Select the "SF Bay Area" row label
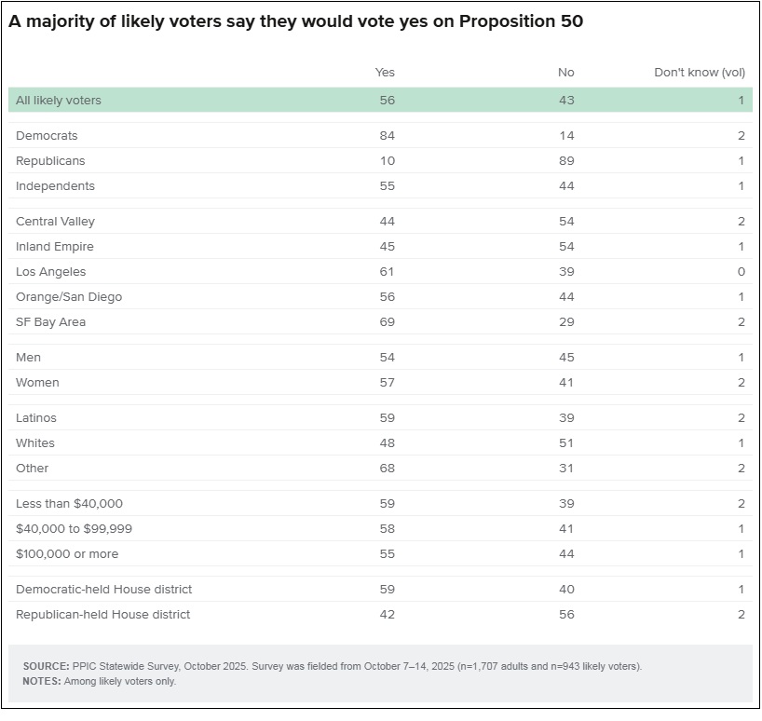762x721 pixels. tap(52, 322)
